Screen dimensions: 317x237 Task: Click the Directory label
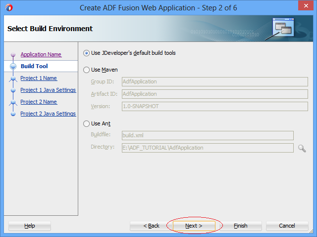[103, 147]
